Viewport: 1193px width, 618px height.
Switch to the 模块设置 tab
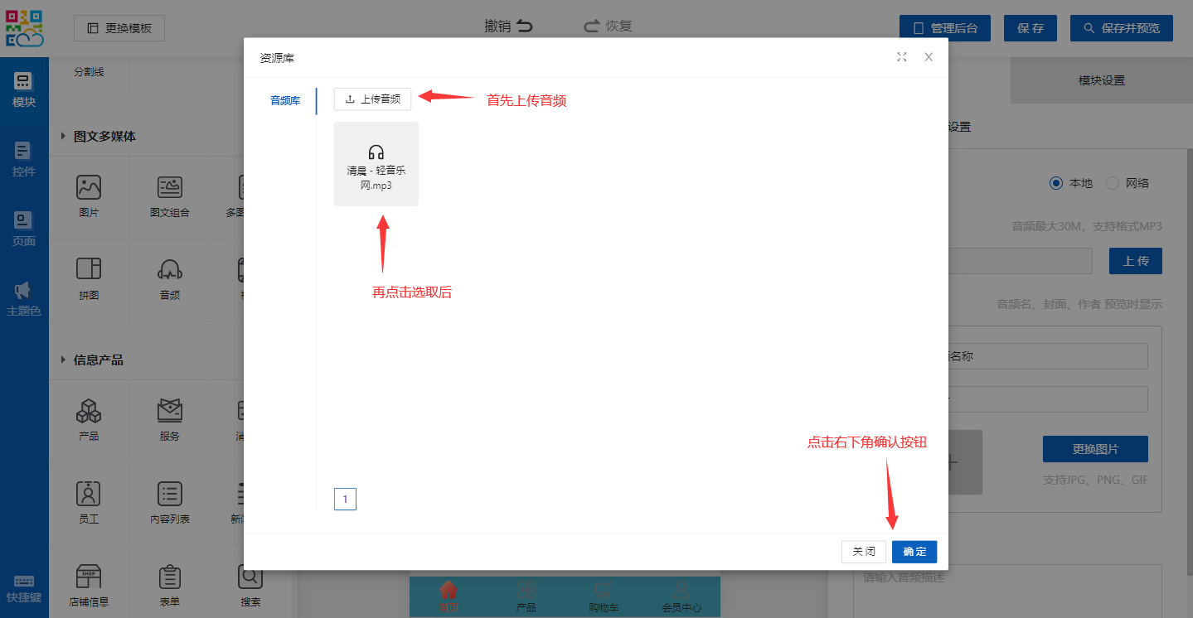click(x=1101, y=80)
